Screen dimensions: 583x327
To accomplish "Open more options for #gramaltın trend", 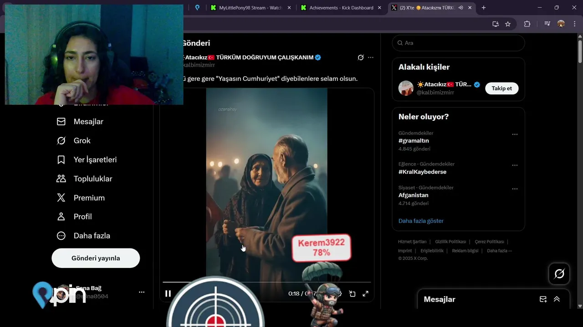I will pos(515,134).
